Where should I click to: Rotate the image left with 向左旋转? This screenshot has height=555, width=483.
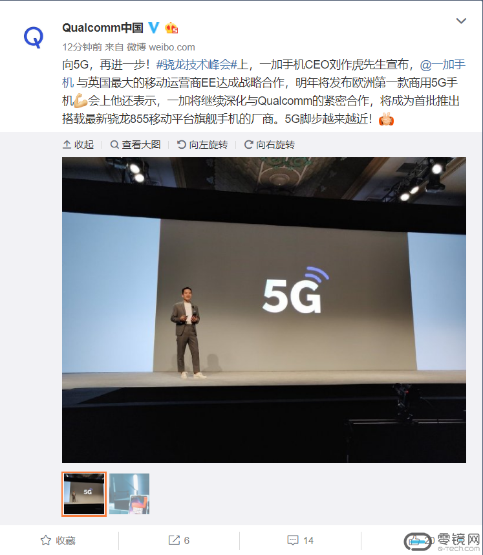[202, 145]
